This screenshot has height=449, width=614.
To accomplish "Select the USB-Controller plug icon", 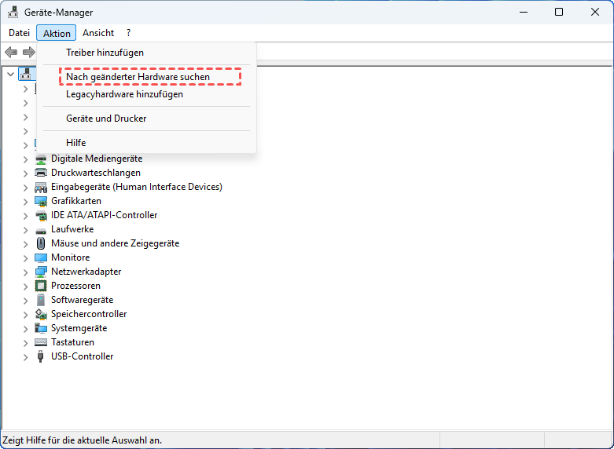I will coord(41,356).
